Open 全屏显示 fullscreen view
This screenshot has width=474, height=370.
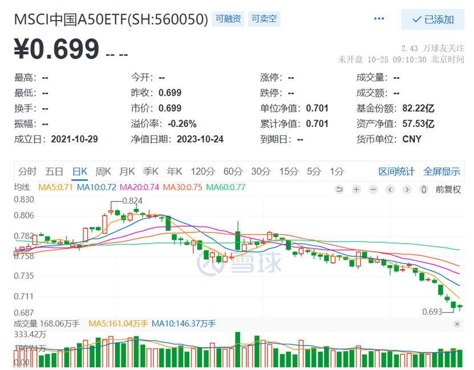441,171
